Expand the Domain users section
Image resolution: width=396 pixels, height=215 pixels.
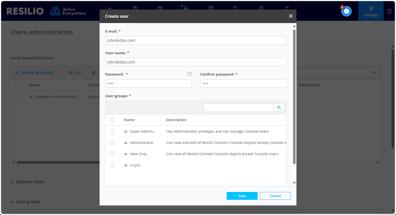(x=12, y=182)
